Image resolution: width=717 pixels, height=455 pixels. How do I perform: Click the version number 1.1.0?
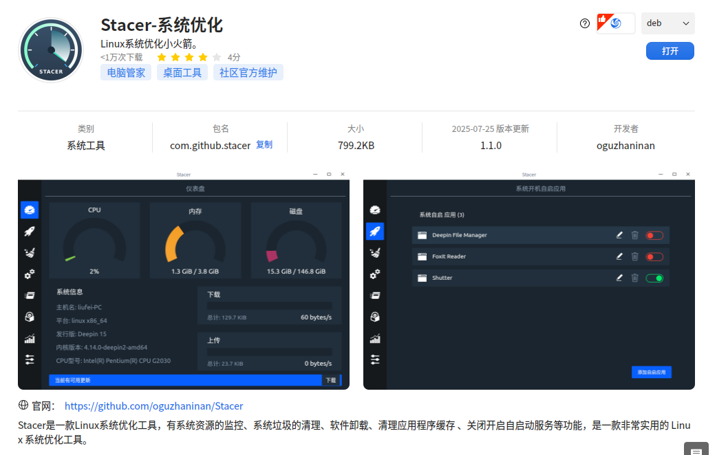pyautogui.click(x=491, y=146)
